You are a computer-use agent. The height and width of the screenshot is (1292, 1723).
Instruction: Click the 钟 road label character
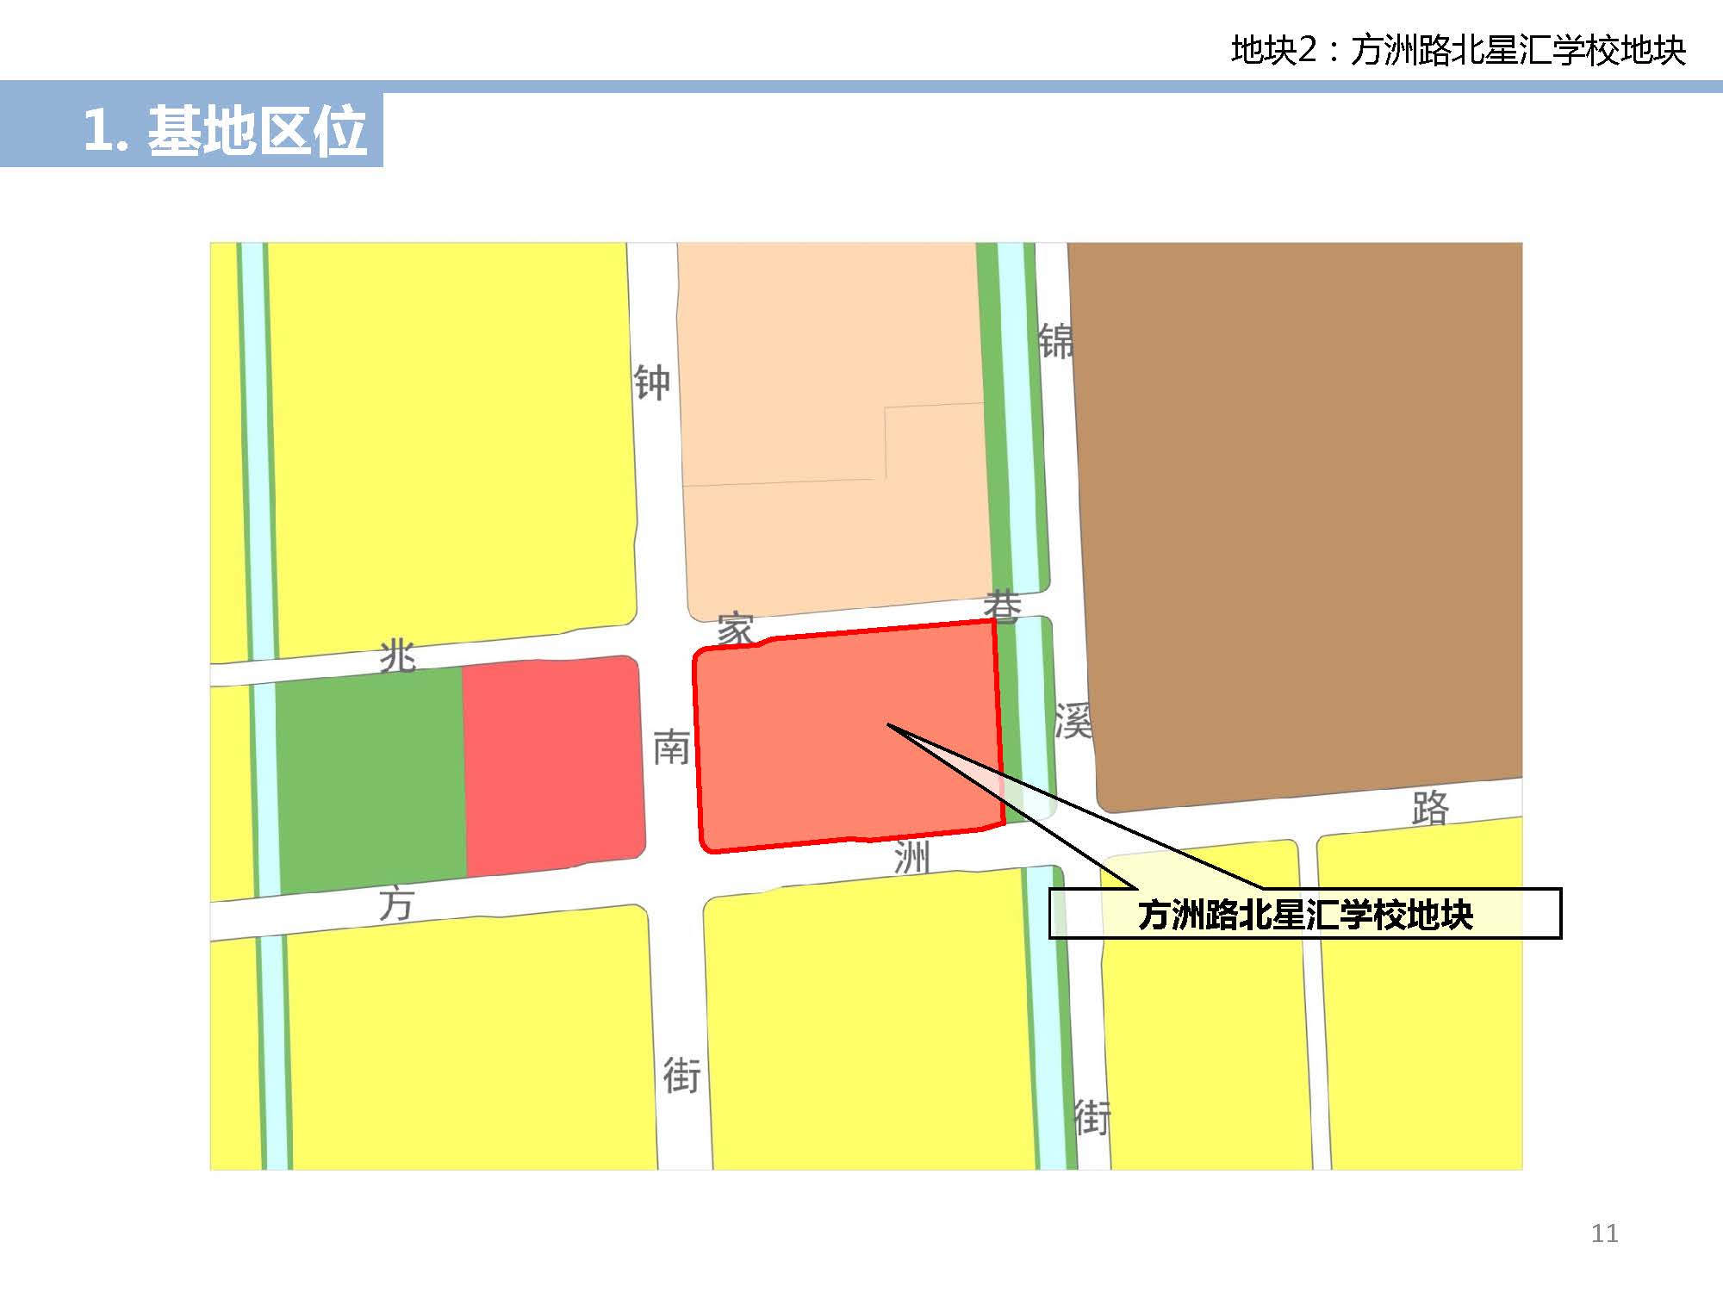coord(651,382)
